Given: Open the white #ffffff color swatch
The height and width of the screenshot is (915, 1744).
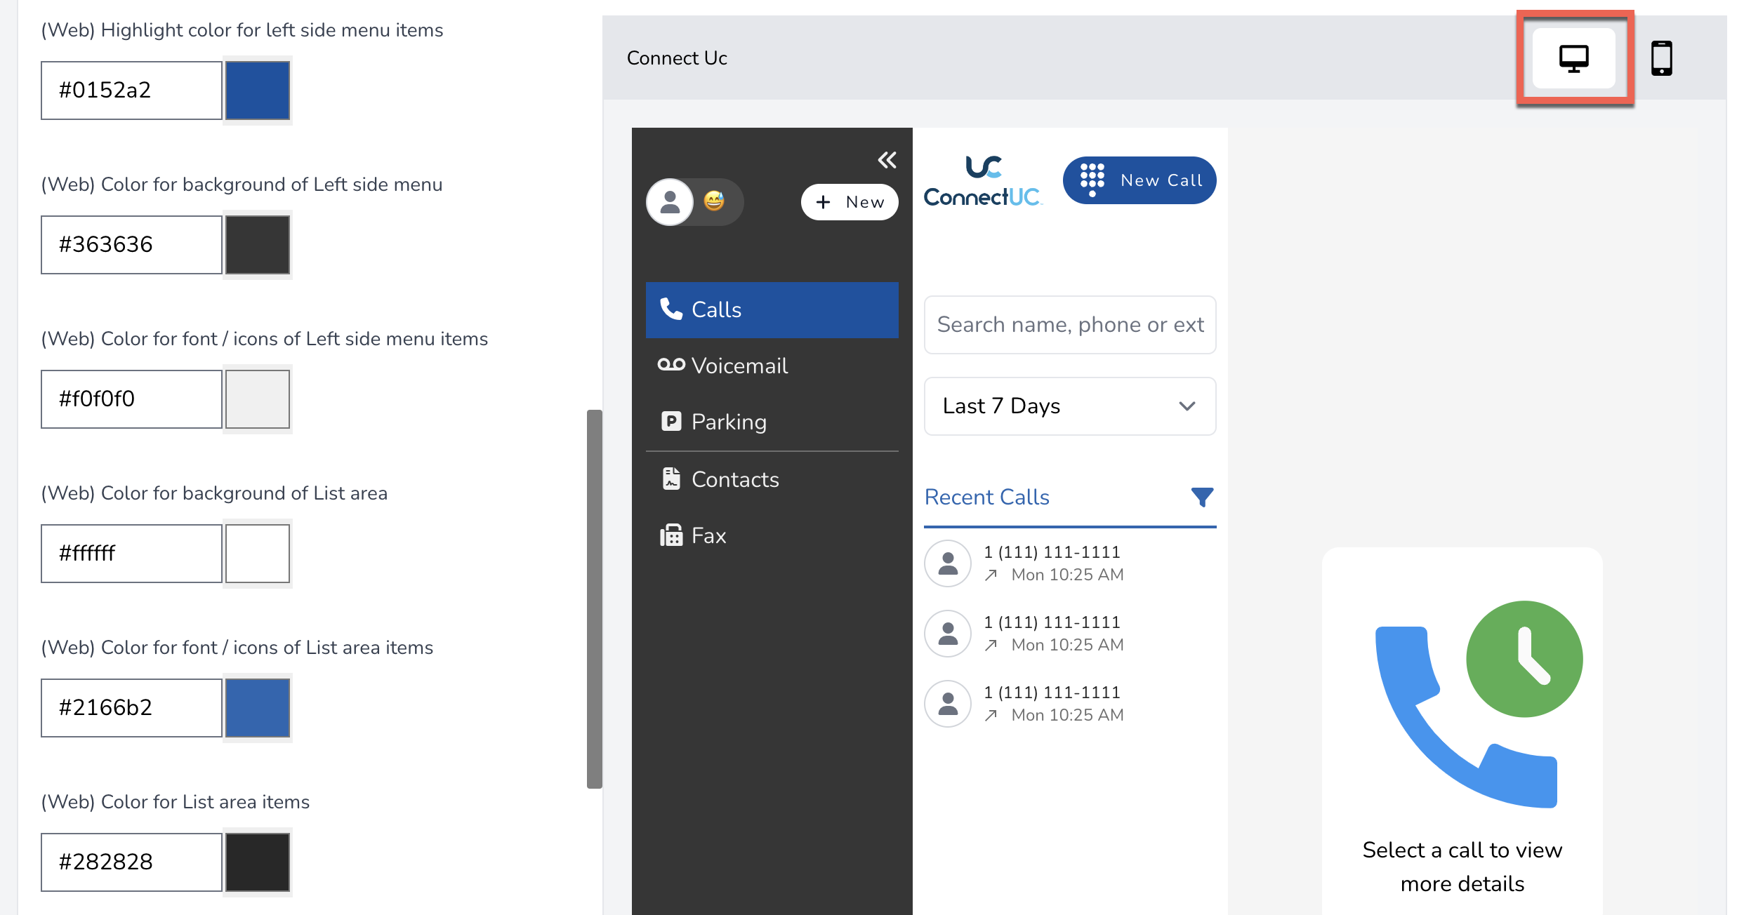Looking at the screenshot, I should 258,554.
